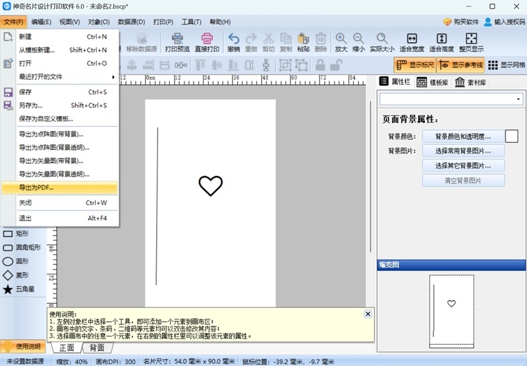The width and height of the screenshot is (527, 366).
Task: Switch to Back (背面) page tab
Action: coord(96,348)
